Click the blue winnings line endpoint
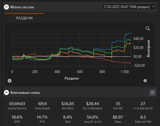The width and height of the screenshot is (160, 126). 130,33
